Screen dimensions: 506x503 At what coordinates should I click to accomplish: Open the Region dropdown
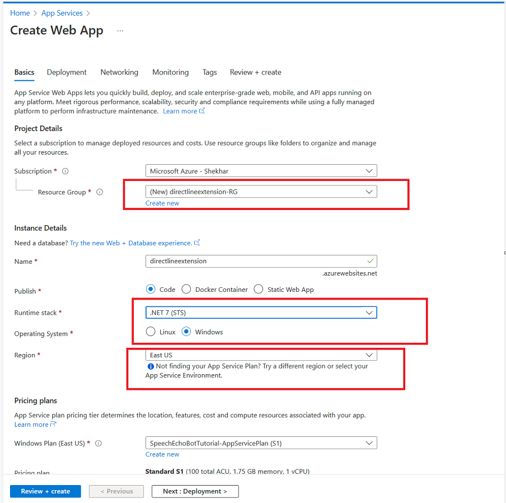pyautogui.click(x=369, y=355)
